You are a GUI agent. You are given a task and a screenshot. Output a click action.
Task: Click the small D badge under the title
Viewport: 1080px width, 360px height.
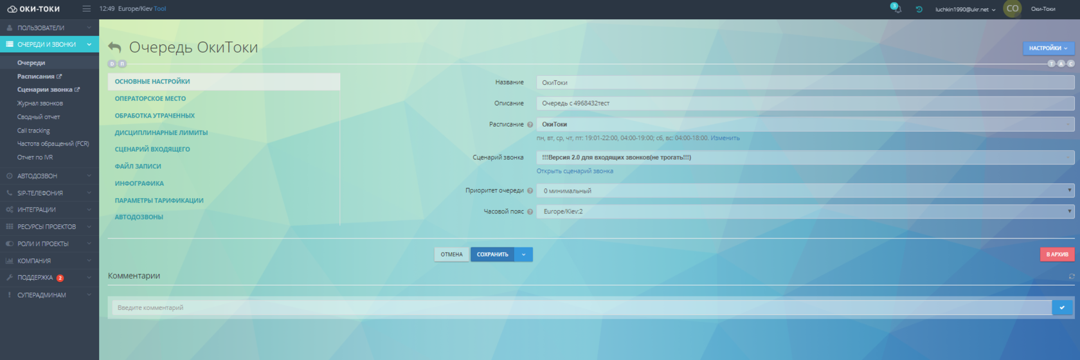(112, 64)
